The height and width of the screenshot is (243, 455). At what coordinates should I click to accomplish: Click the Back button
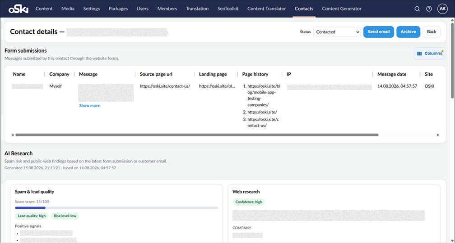point(432,32)
